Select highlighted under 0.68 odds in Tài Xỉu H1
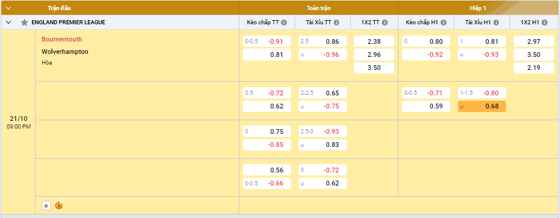This screenshot has height=218, width=560. [x=482, y=106]
